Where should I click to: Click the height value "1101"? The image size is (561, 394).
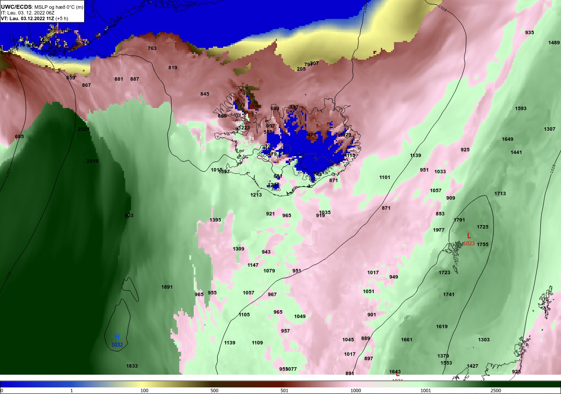tap(385, 177)
